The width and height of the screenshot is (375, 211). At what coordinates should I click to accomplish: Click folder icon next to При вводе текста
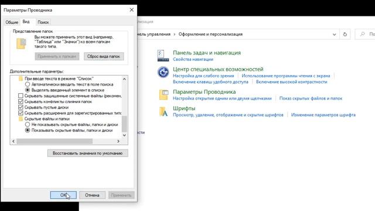coord(21,79)
